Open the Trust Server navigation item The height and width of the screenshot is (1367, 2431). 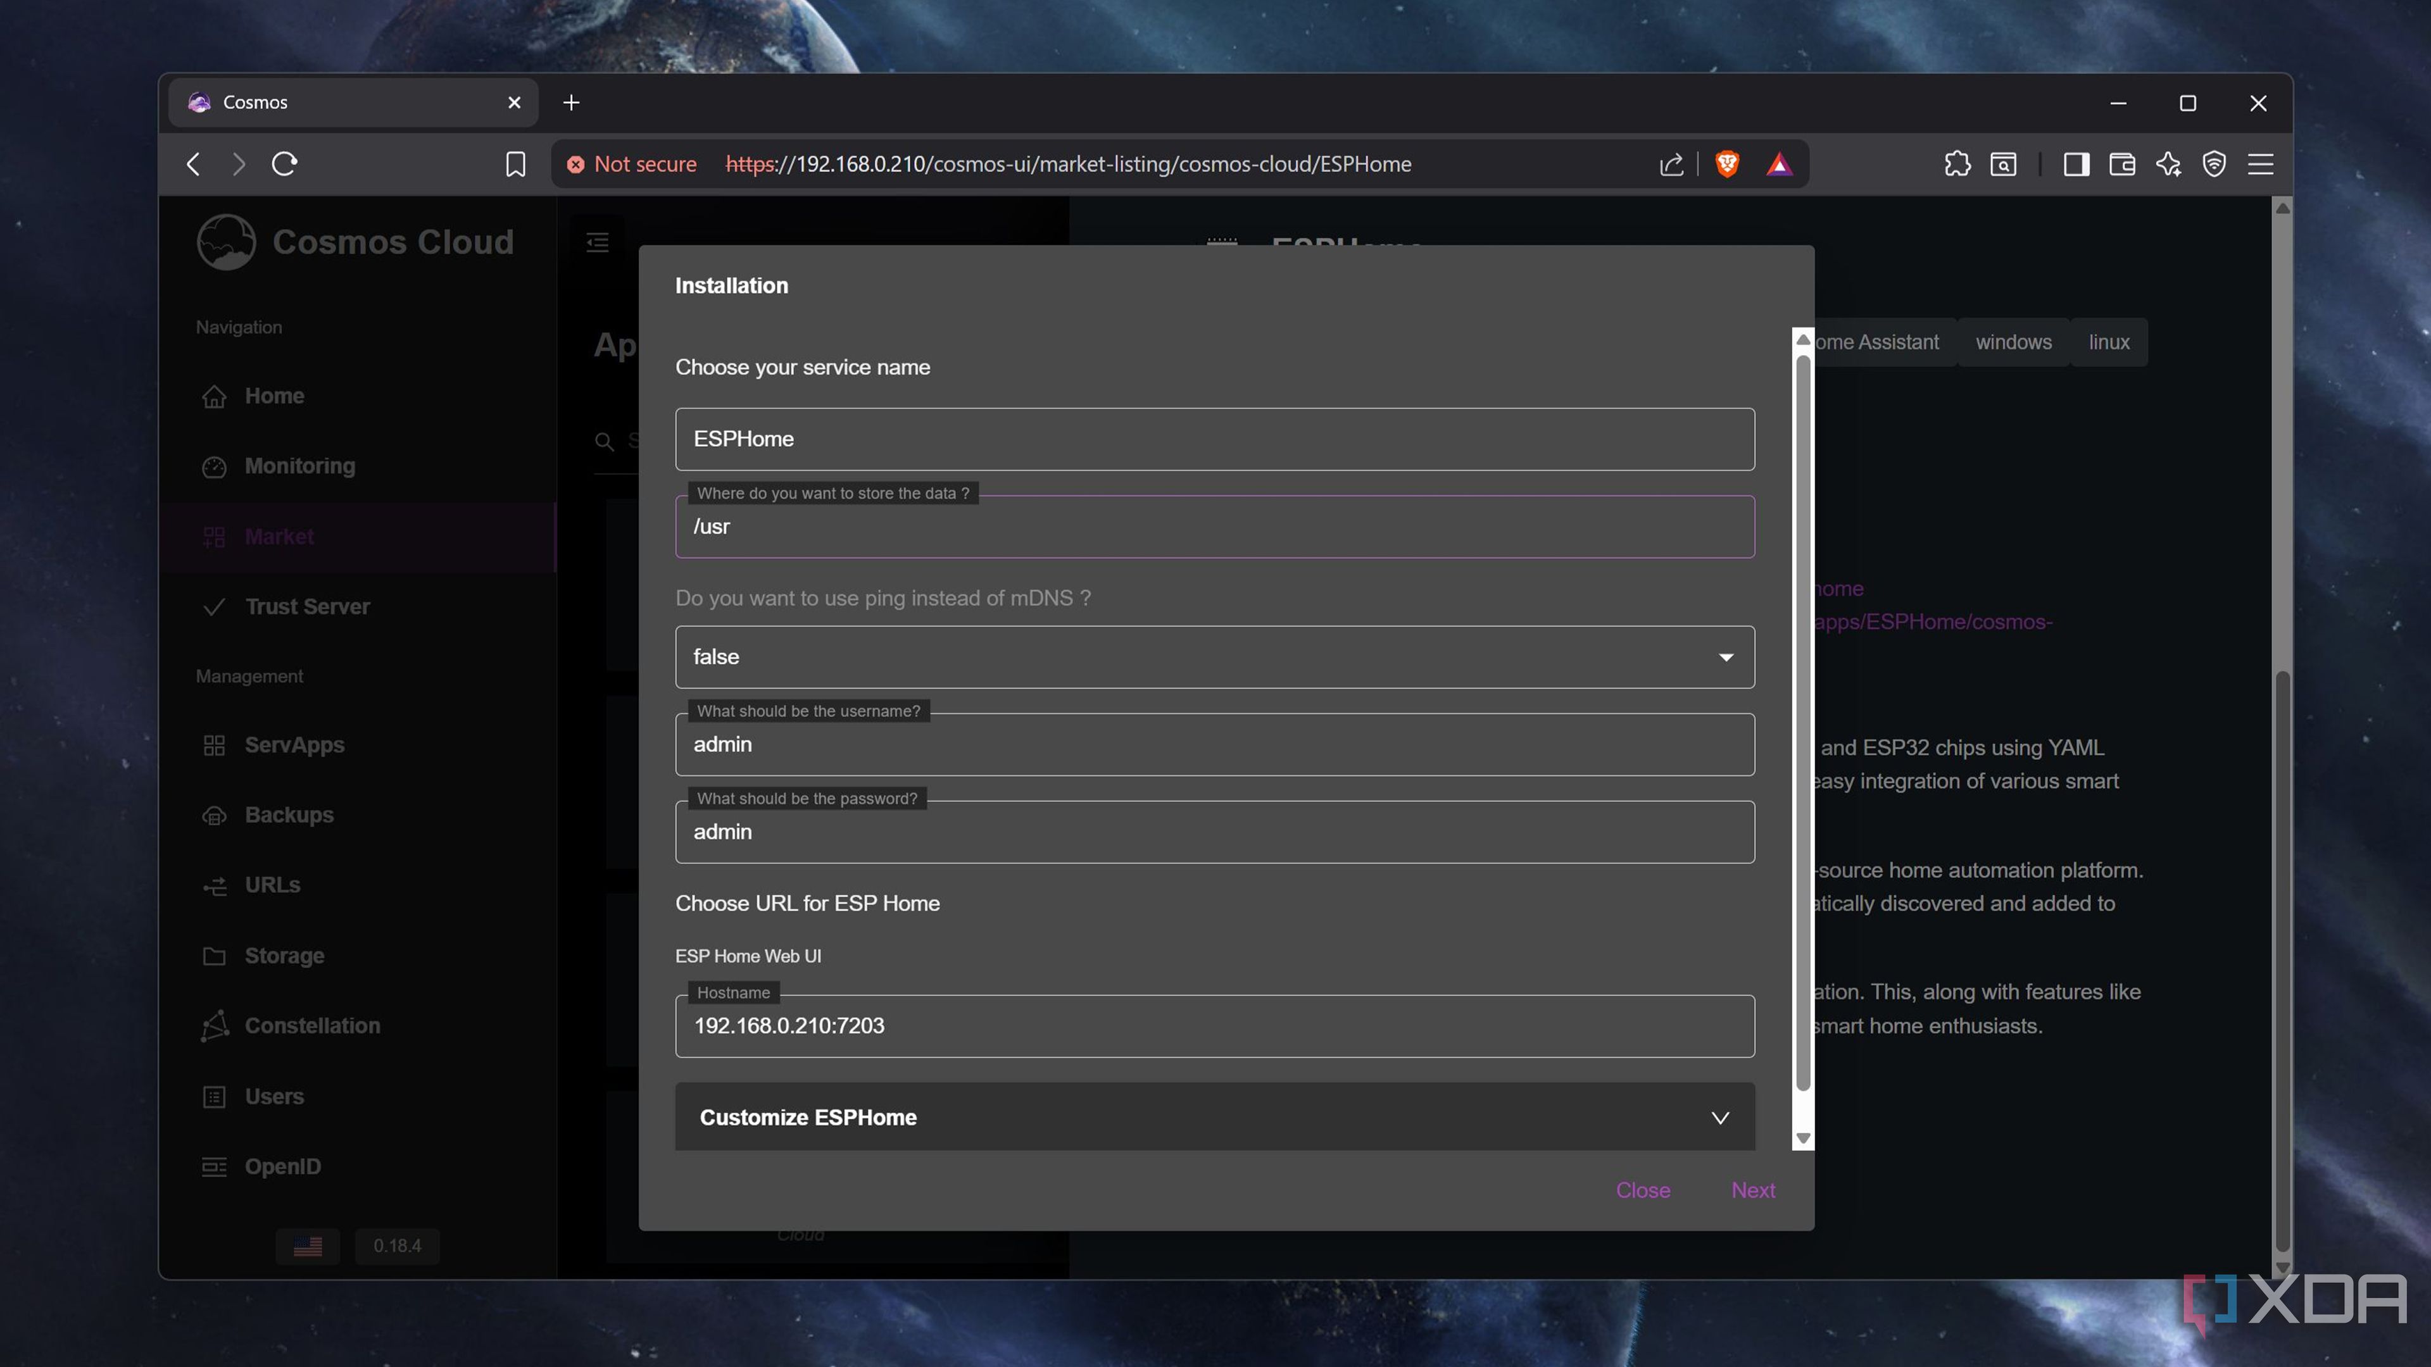pyautogui.click(x=356, y=607)
